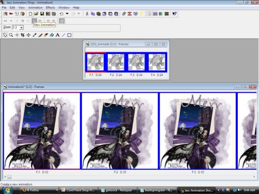
Task: Expand the undo history dropdown arrow
Action: (67, 14)
